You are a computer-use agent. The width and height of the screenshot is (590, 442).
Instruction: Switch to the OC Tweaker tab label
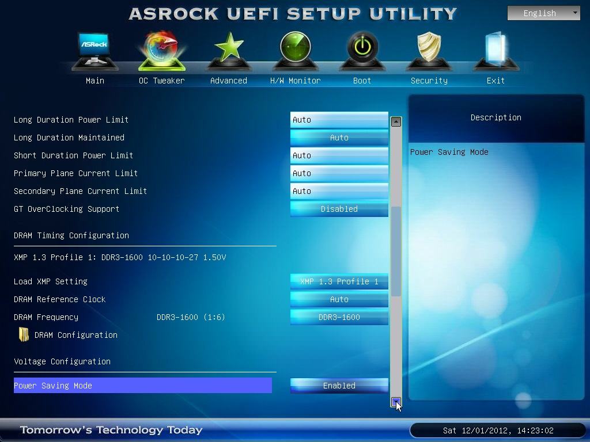click(x=162, y=81)
